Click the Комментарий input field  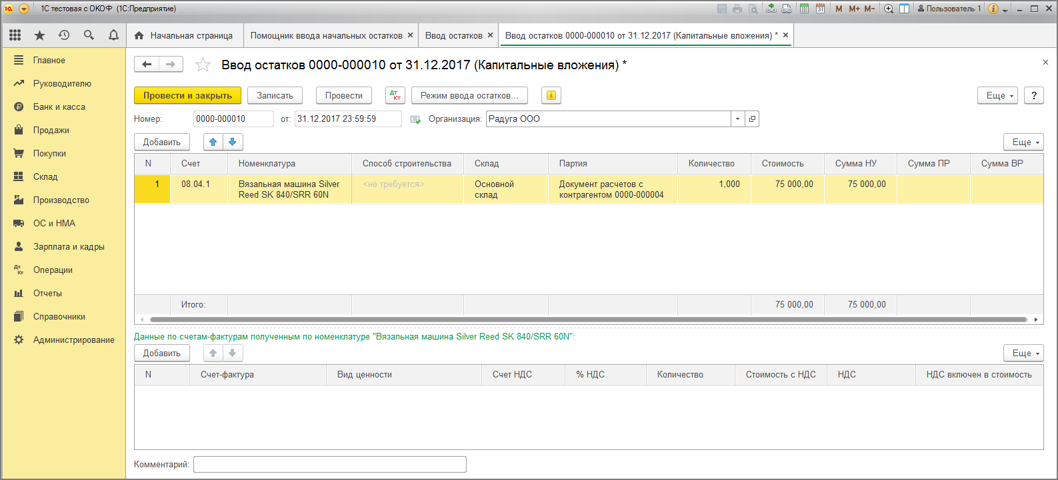point(329,465)
